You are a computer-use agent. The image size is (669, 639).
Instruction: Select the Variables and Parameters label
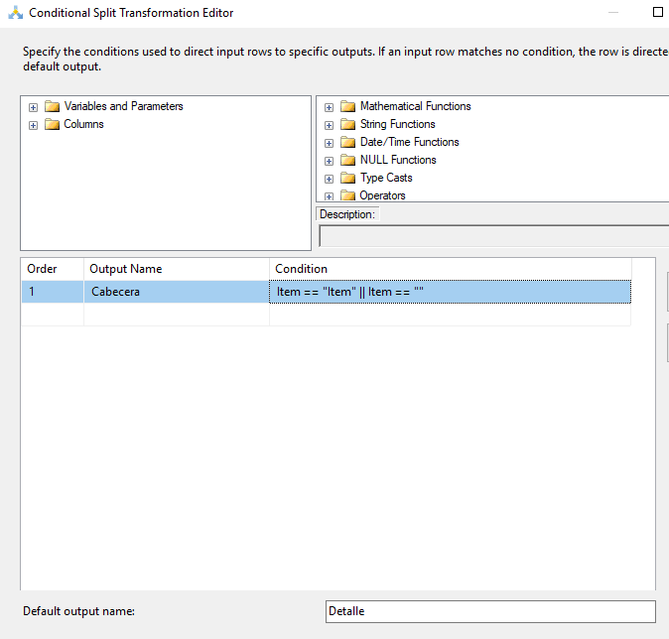pos(124,106)
